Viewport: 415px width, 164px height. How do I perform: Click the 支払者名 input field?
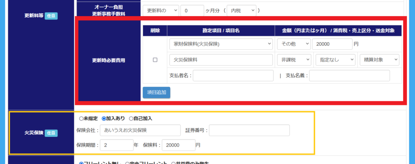233,76
